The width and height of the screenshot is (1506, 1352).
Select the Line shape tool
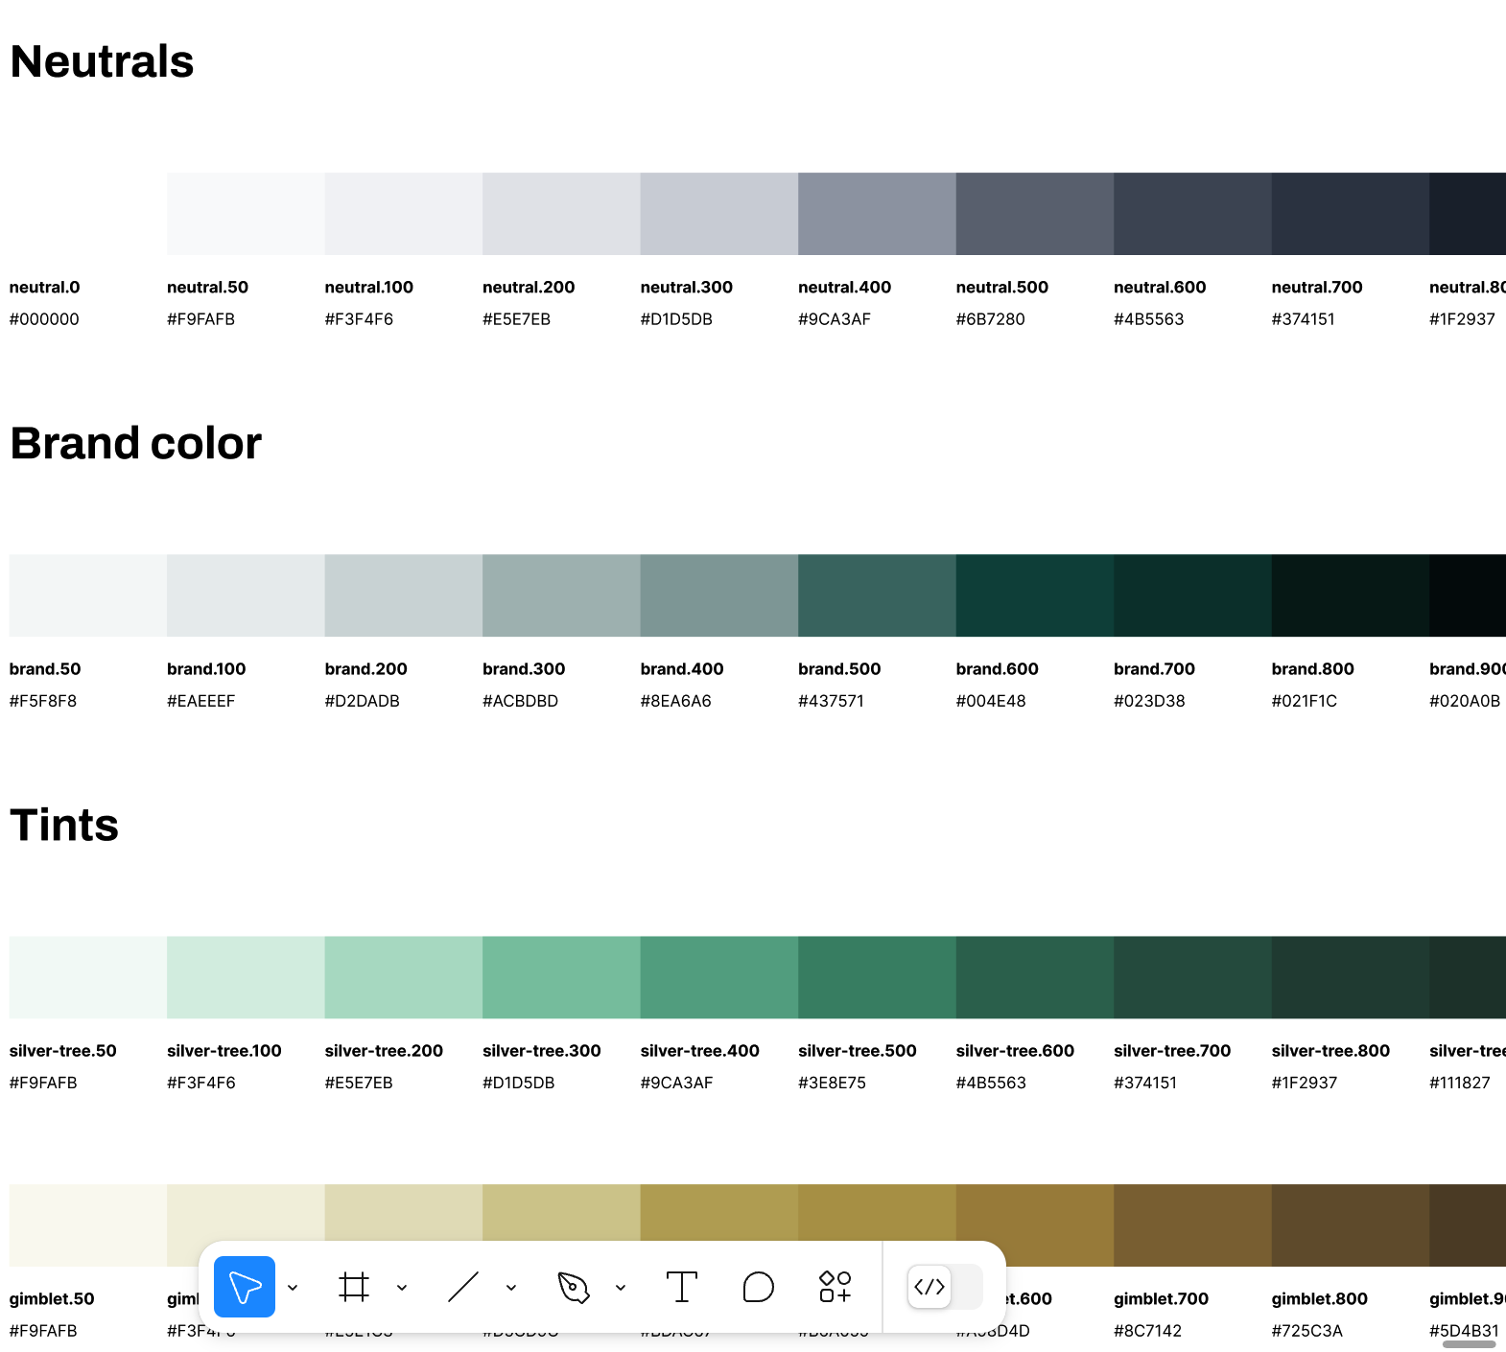tap(463, 1287)
